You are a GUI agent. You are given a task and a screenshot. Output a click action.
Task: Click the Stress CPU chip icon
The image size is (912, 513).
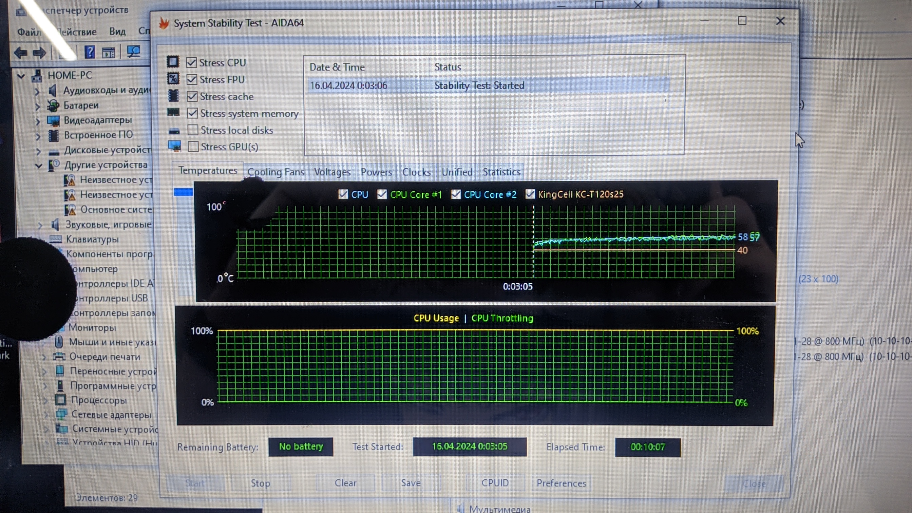coord(173,62)
